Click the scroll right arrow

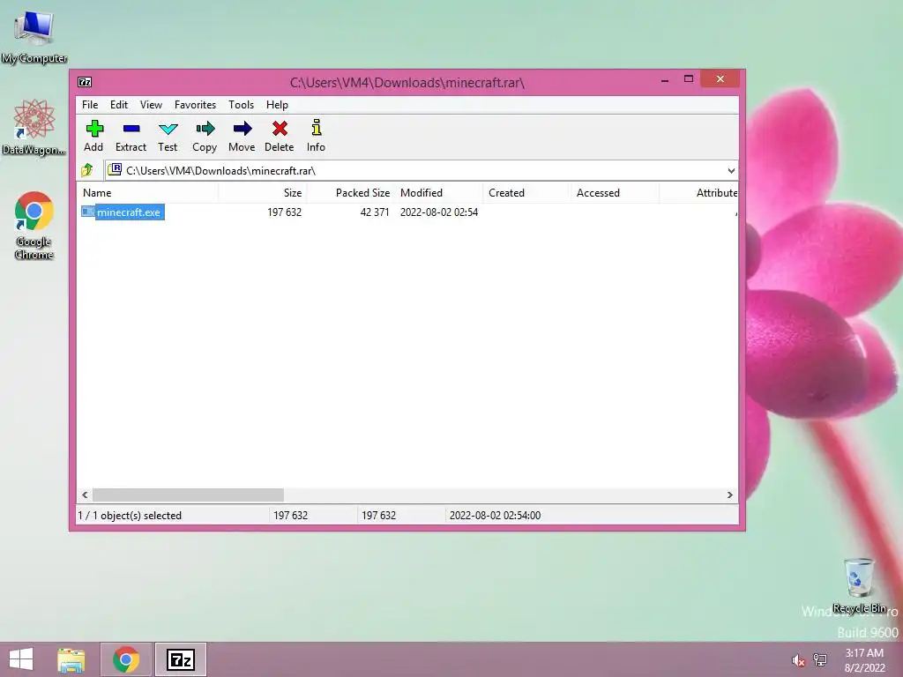729,495
